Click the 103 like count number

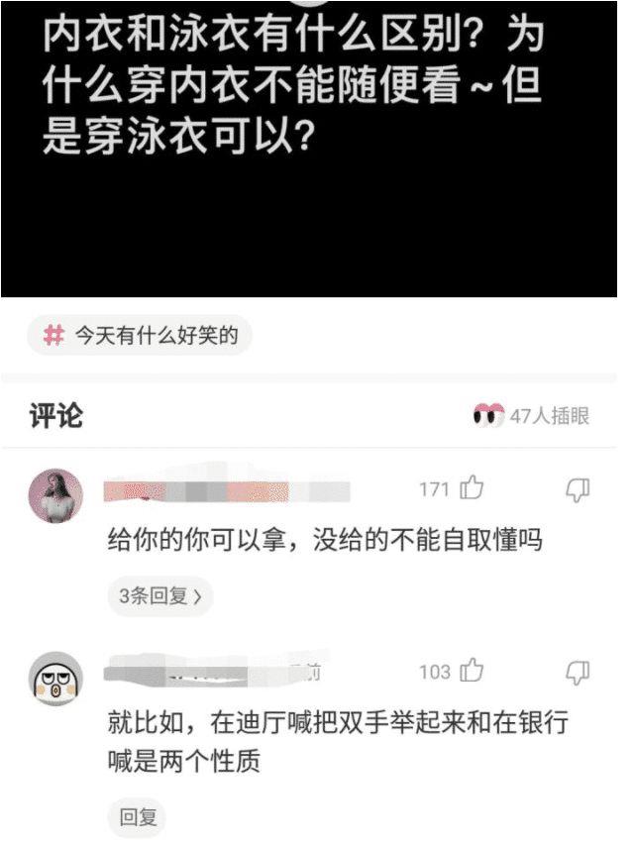click(x=435, y=672)
